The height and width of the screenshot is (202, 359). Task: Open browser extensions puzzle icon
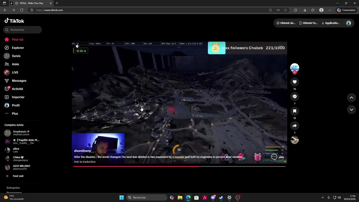tap(295, 10)
